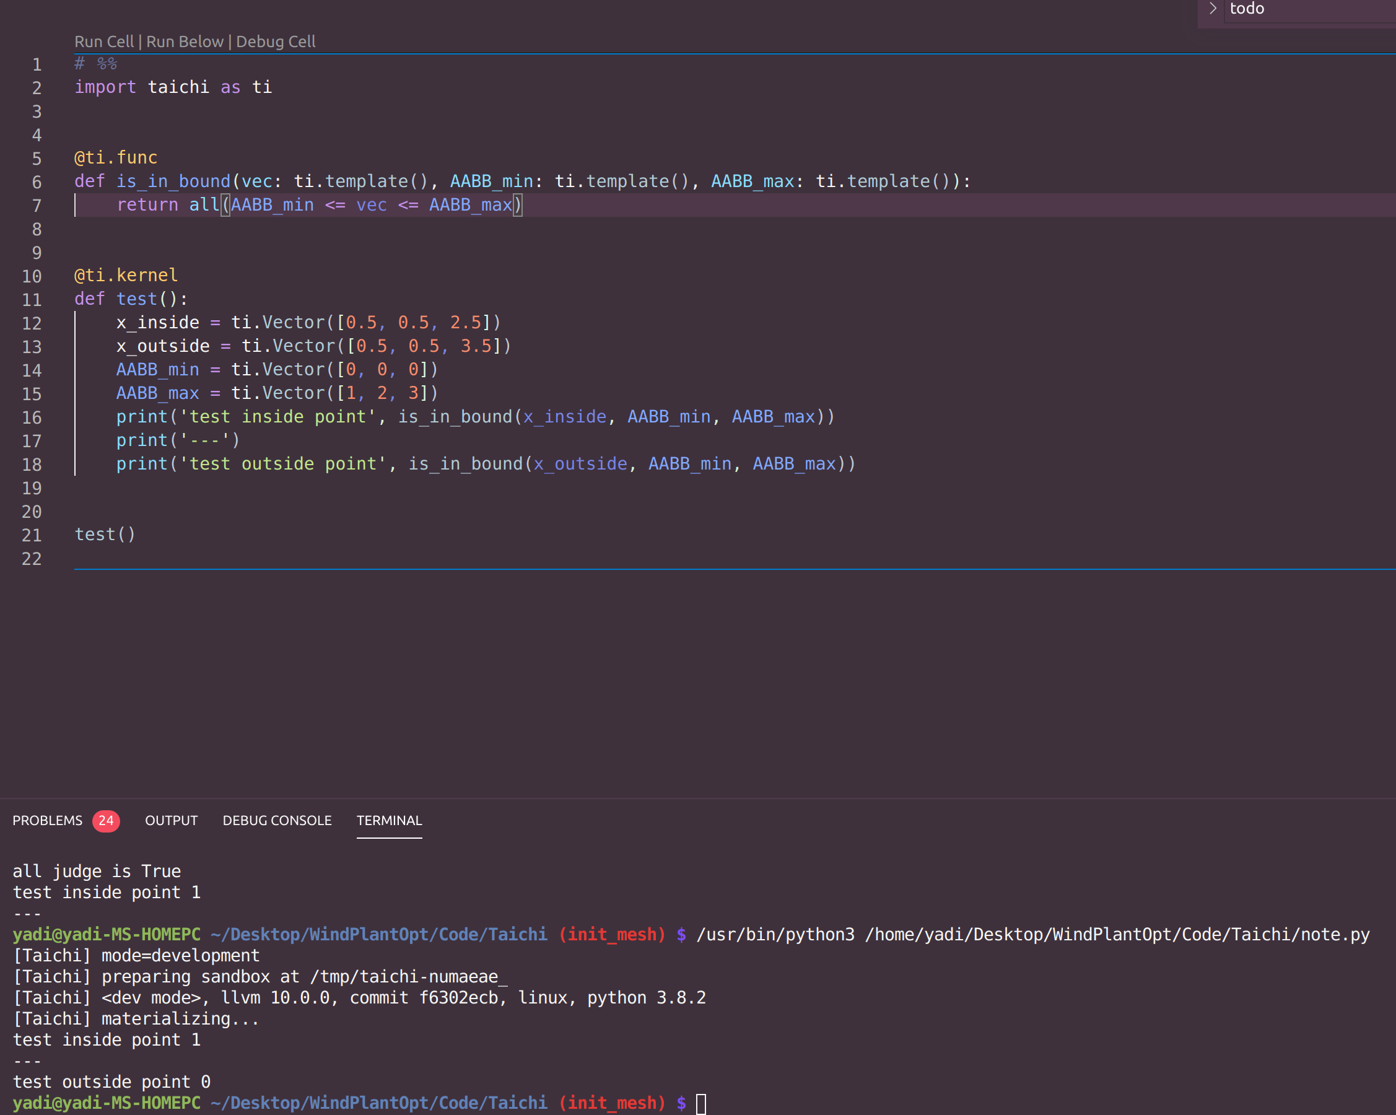1396x1115 pixels.
Task: Click line number 7 in the editor gutter
Action: tap(37, 205)
